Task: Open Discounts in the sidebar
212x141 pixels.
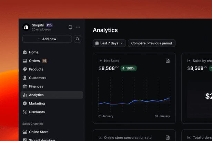Action: coord(52,112)
